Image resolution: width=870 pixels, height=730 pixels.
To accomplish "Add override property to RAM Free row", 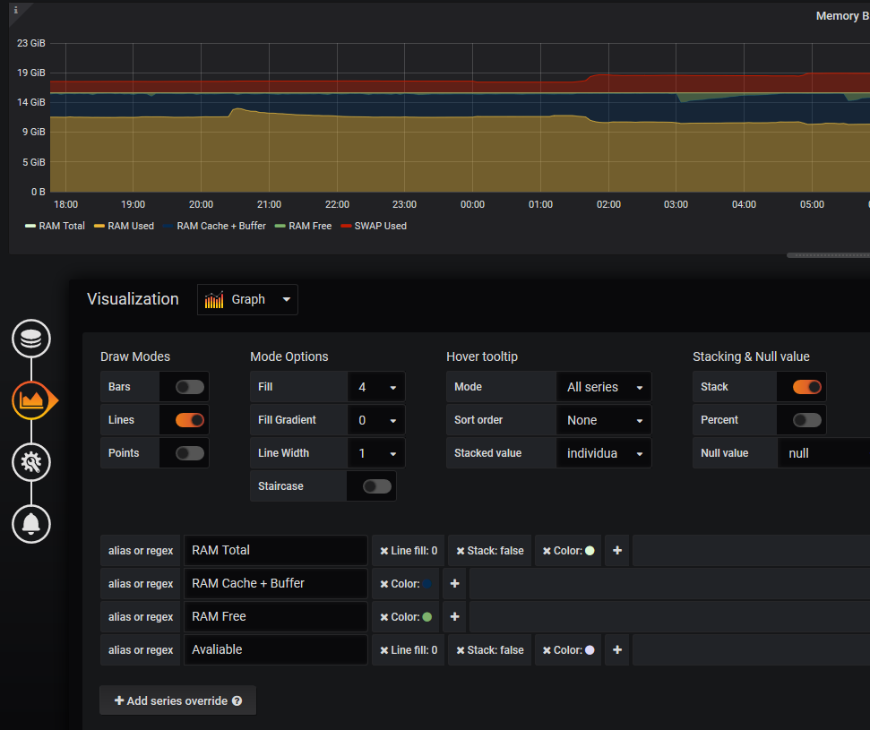I will click(x=454, y=617).
